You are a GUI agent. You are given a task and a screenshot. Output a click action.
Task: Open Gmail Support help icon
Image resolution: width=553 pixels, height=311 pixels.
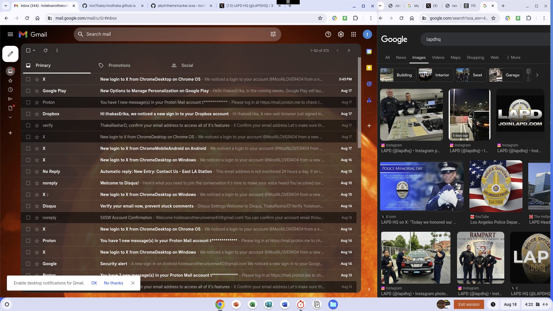click(x=328, y=34)
